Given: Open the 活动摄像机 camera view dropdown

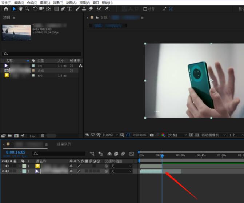Looking at the screenshot, I should pyautogui.click(x=213, y=135).
